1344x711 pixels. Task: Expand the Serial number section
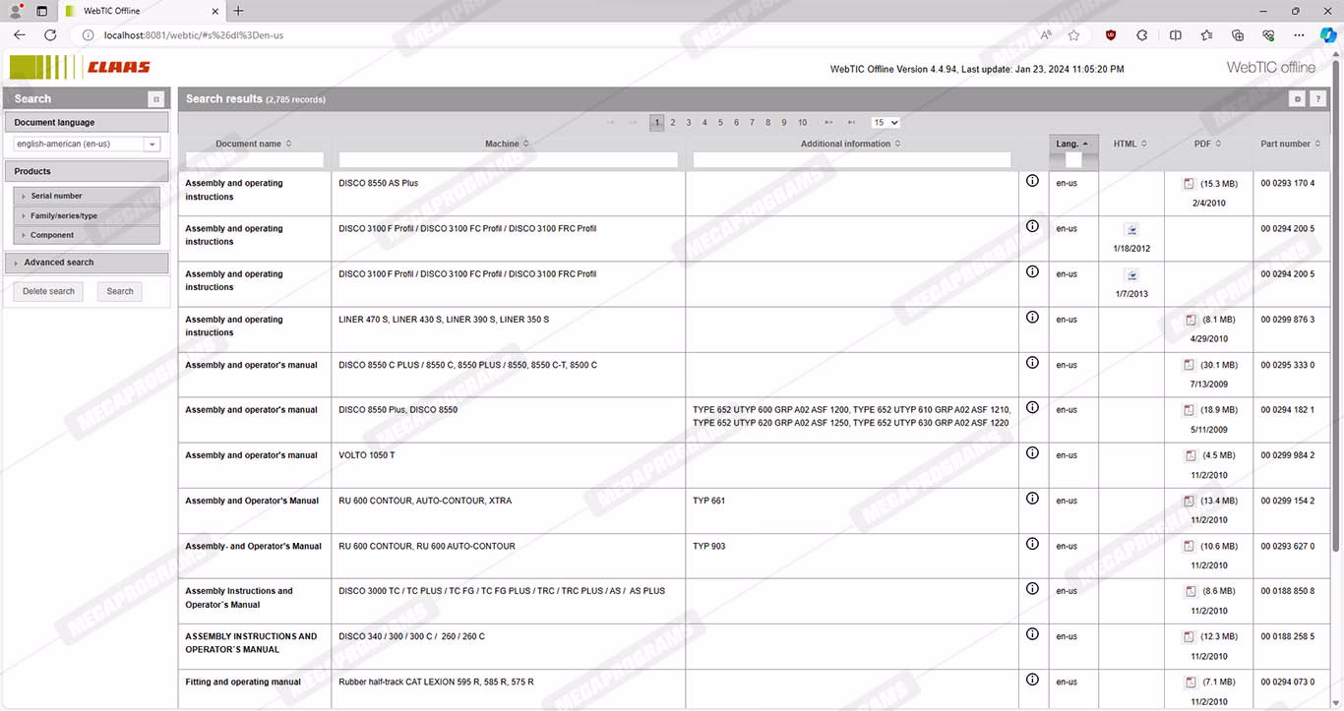coord(86,196)
